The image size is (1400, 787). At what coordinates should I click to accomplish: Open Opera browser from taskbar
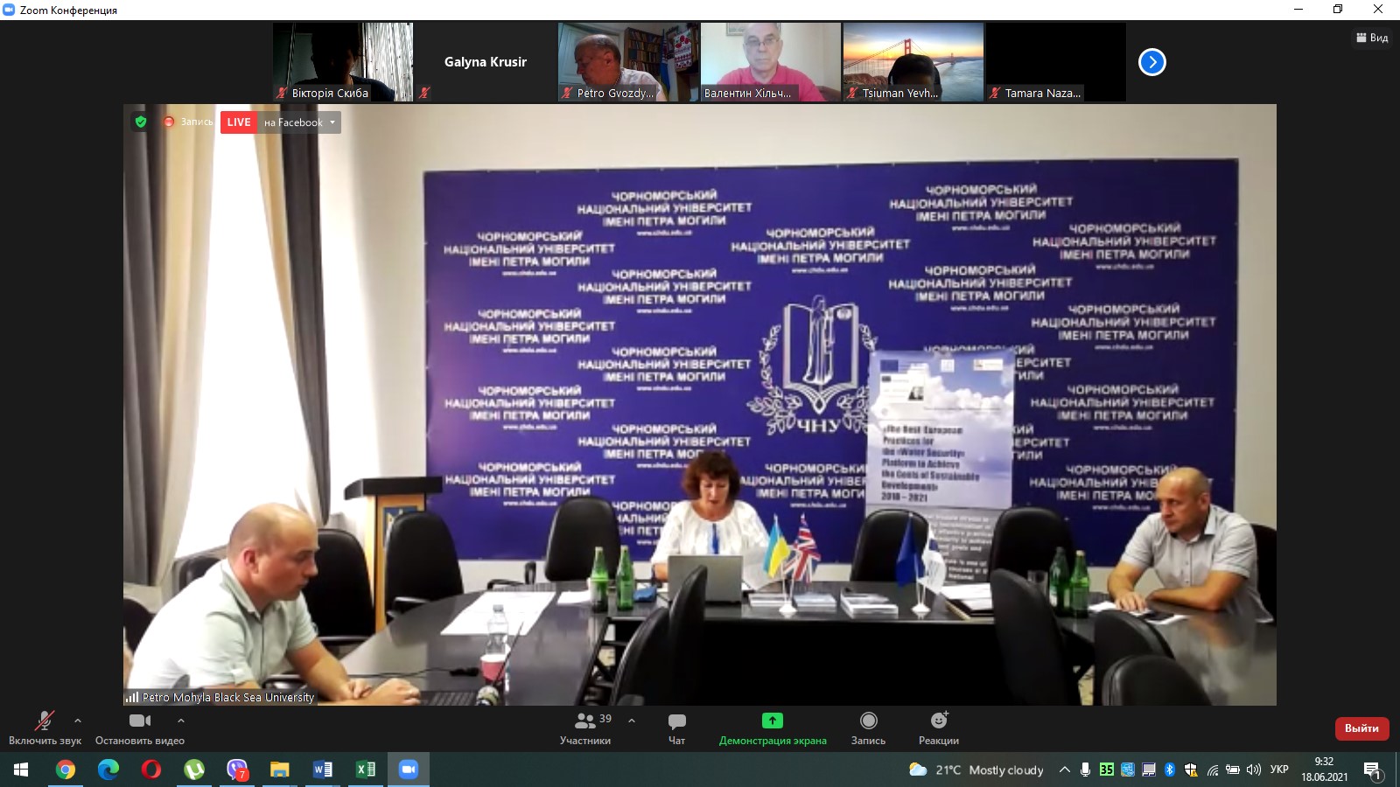pyautogui.click(x=151, y=770)
